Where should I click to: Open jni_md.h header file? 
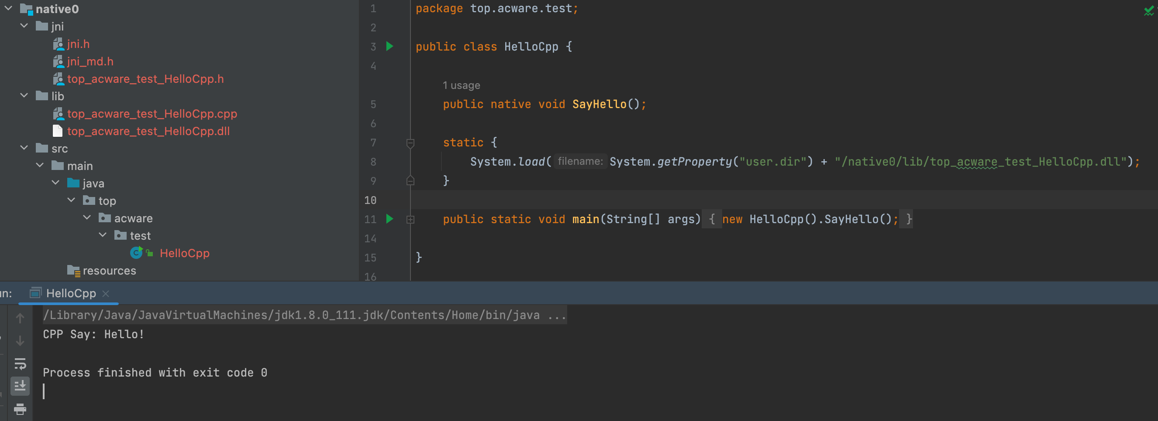[90, 61]
